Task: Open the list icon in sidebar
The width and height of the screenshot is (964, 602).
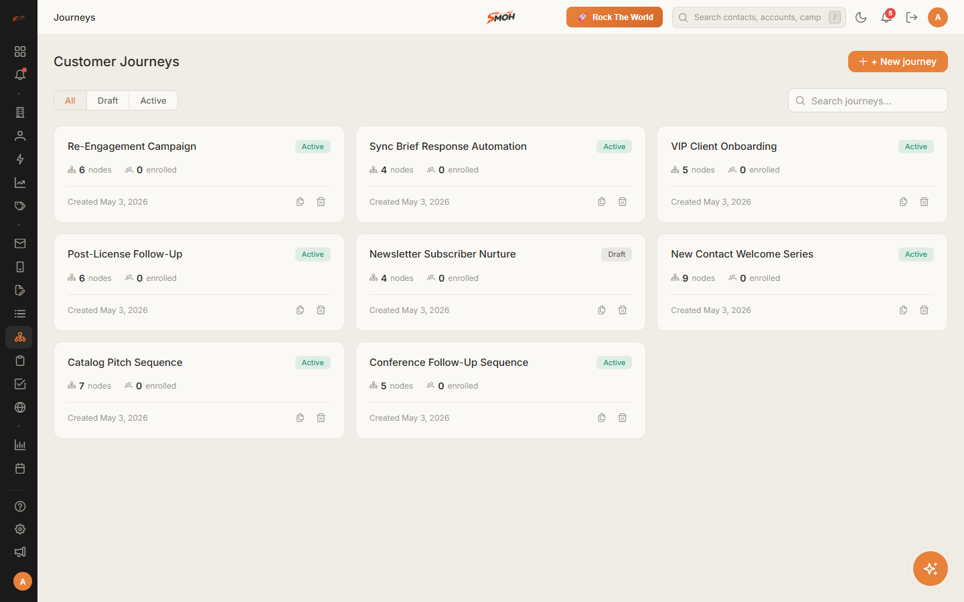Action: coord(20,314)
